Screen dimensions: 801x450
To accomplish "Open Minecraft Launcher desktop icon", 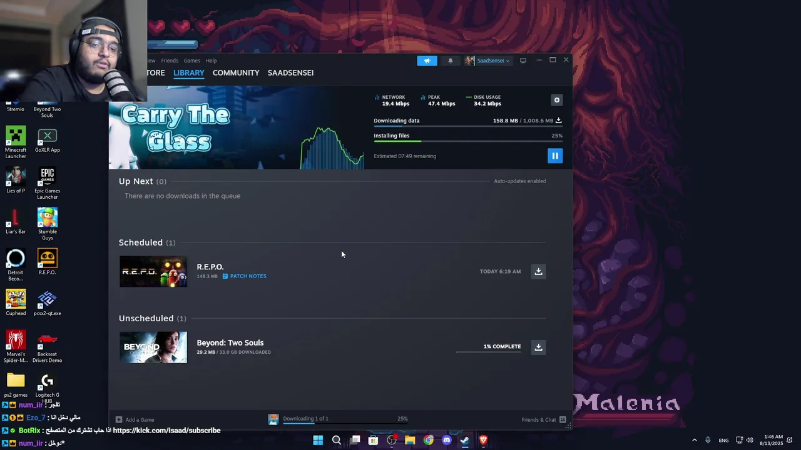I will [16, 142].
